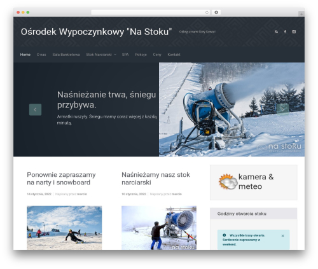Open new browser tab plus button
Image resolution: width=318 pixels, height=269 pixels.
[301, 14]
